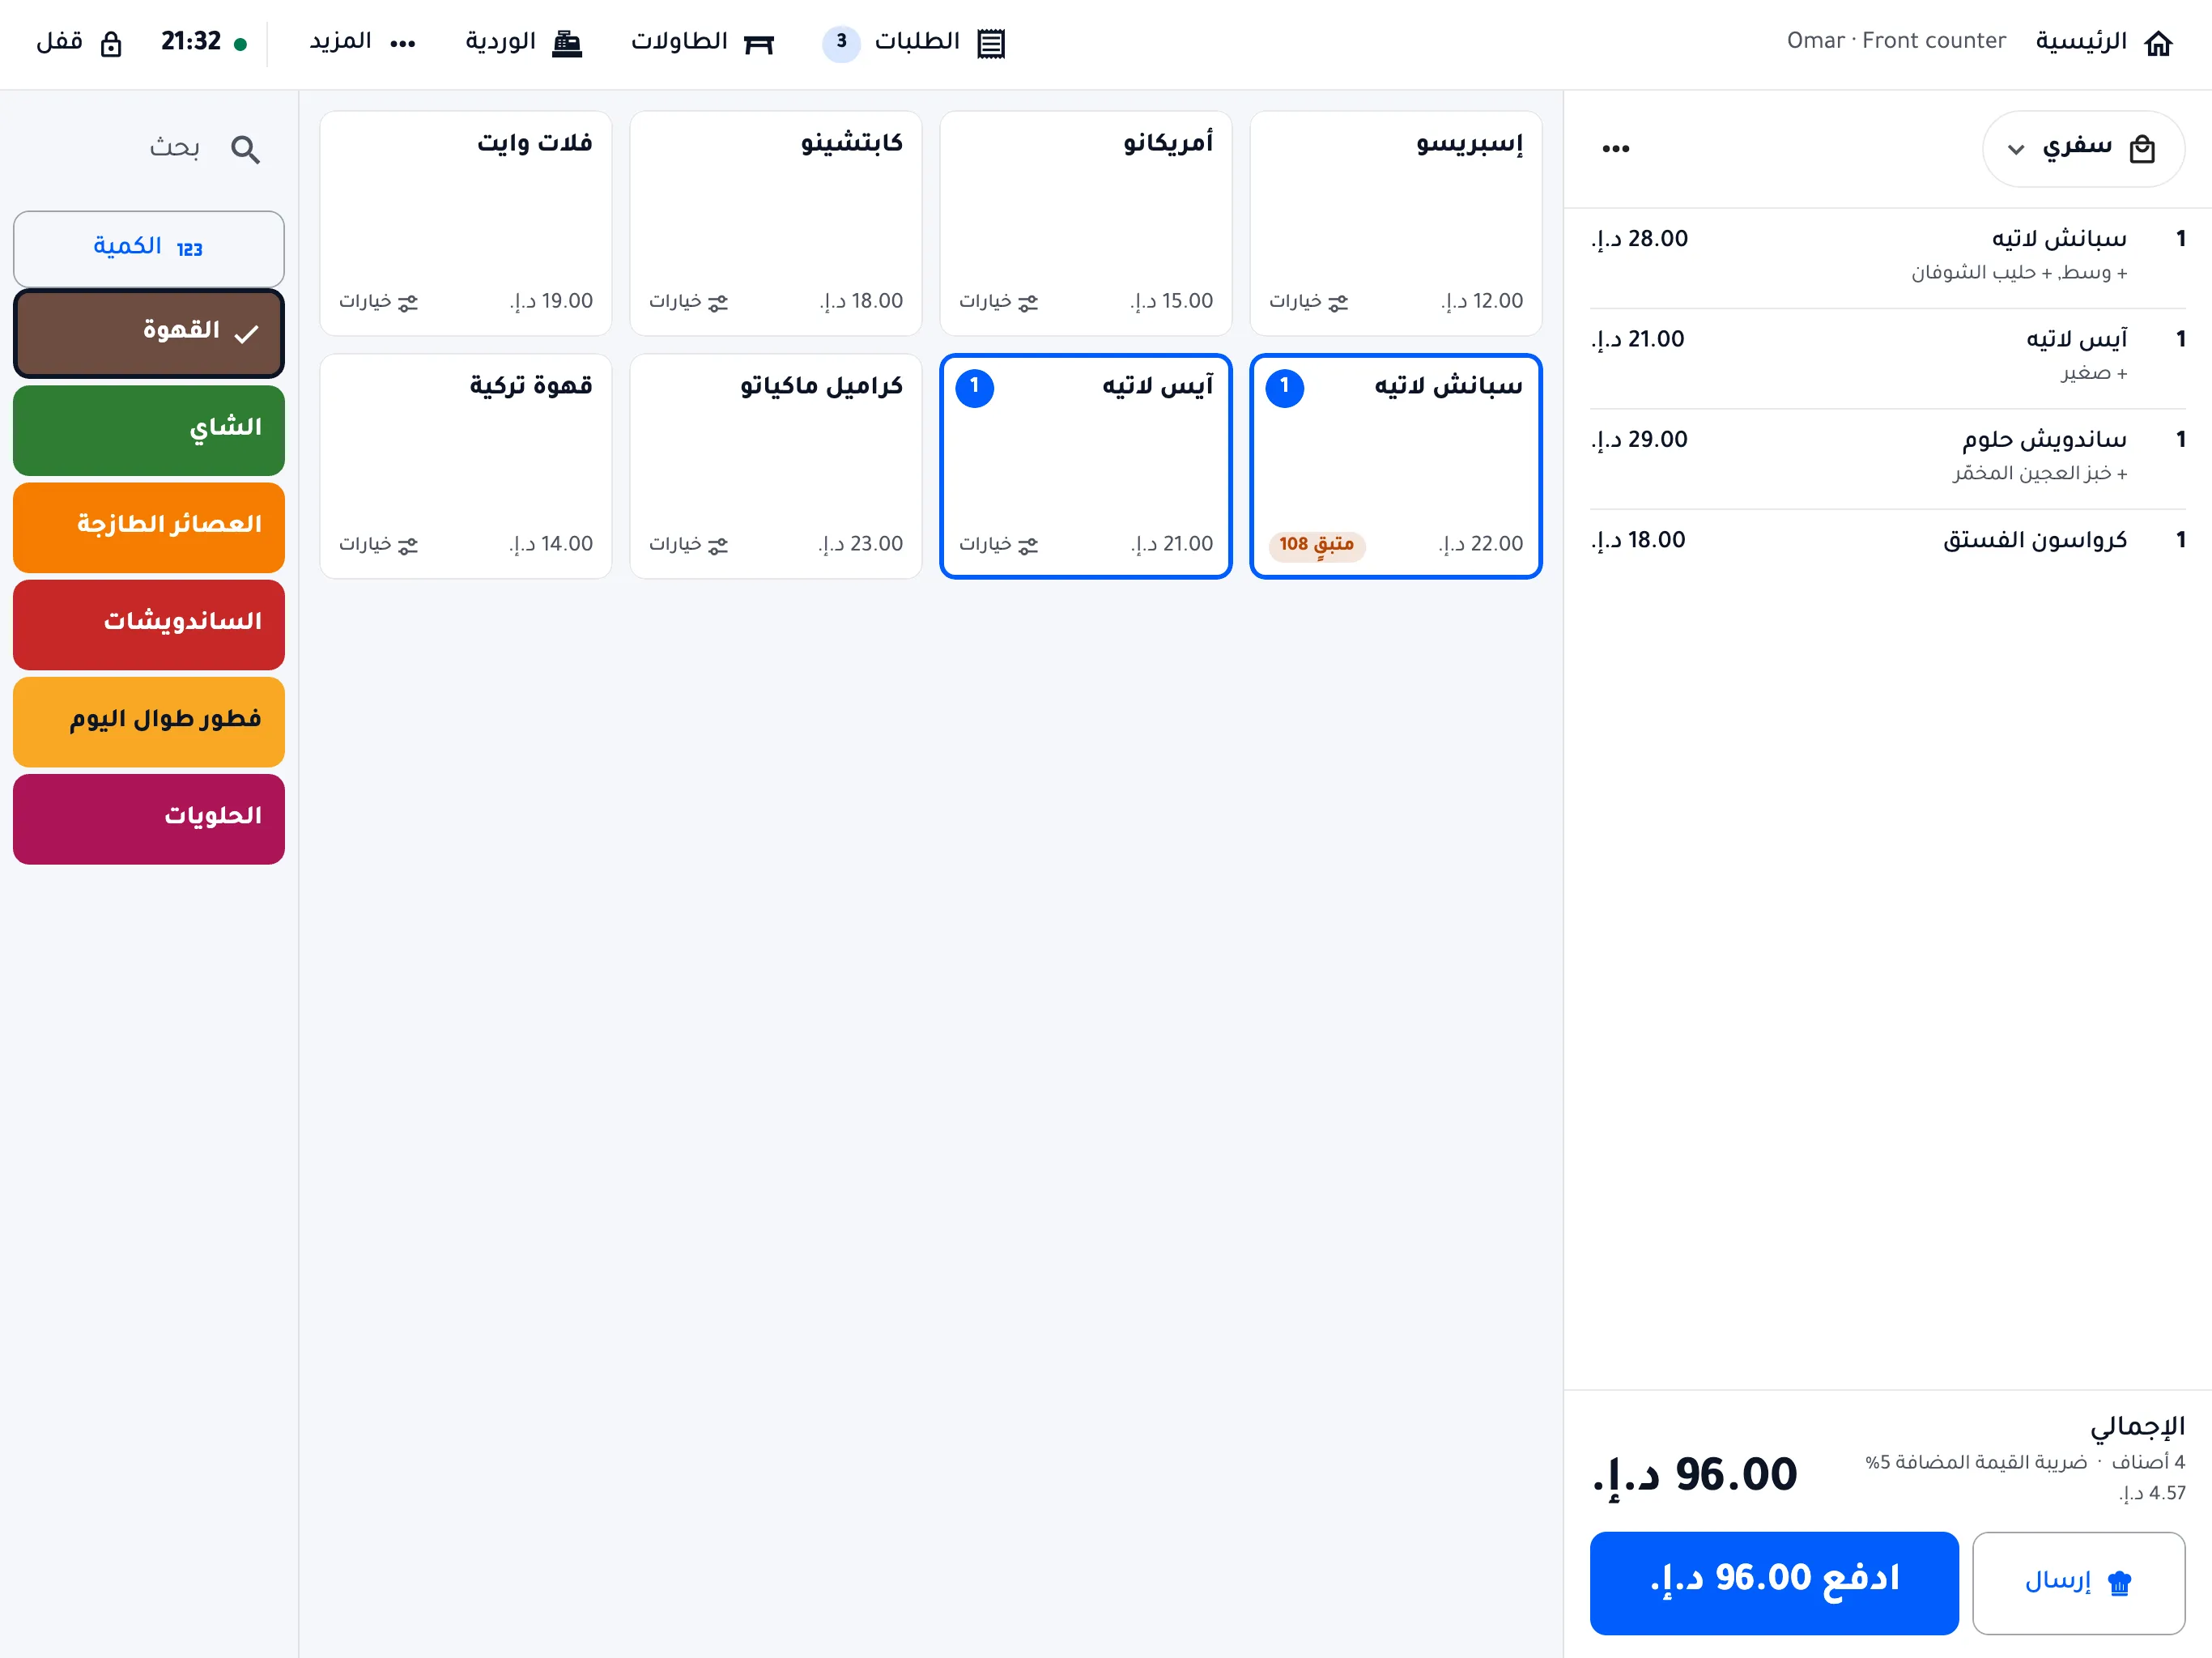The height and width of the screenshot is (1658, 2212).
Task: Lock the screen with قفل
Action: [79, 42]
